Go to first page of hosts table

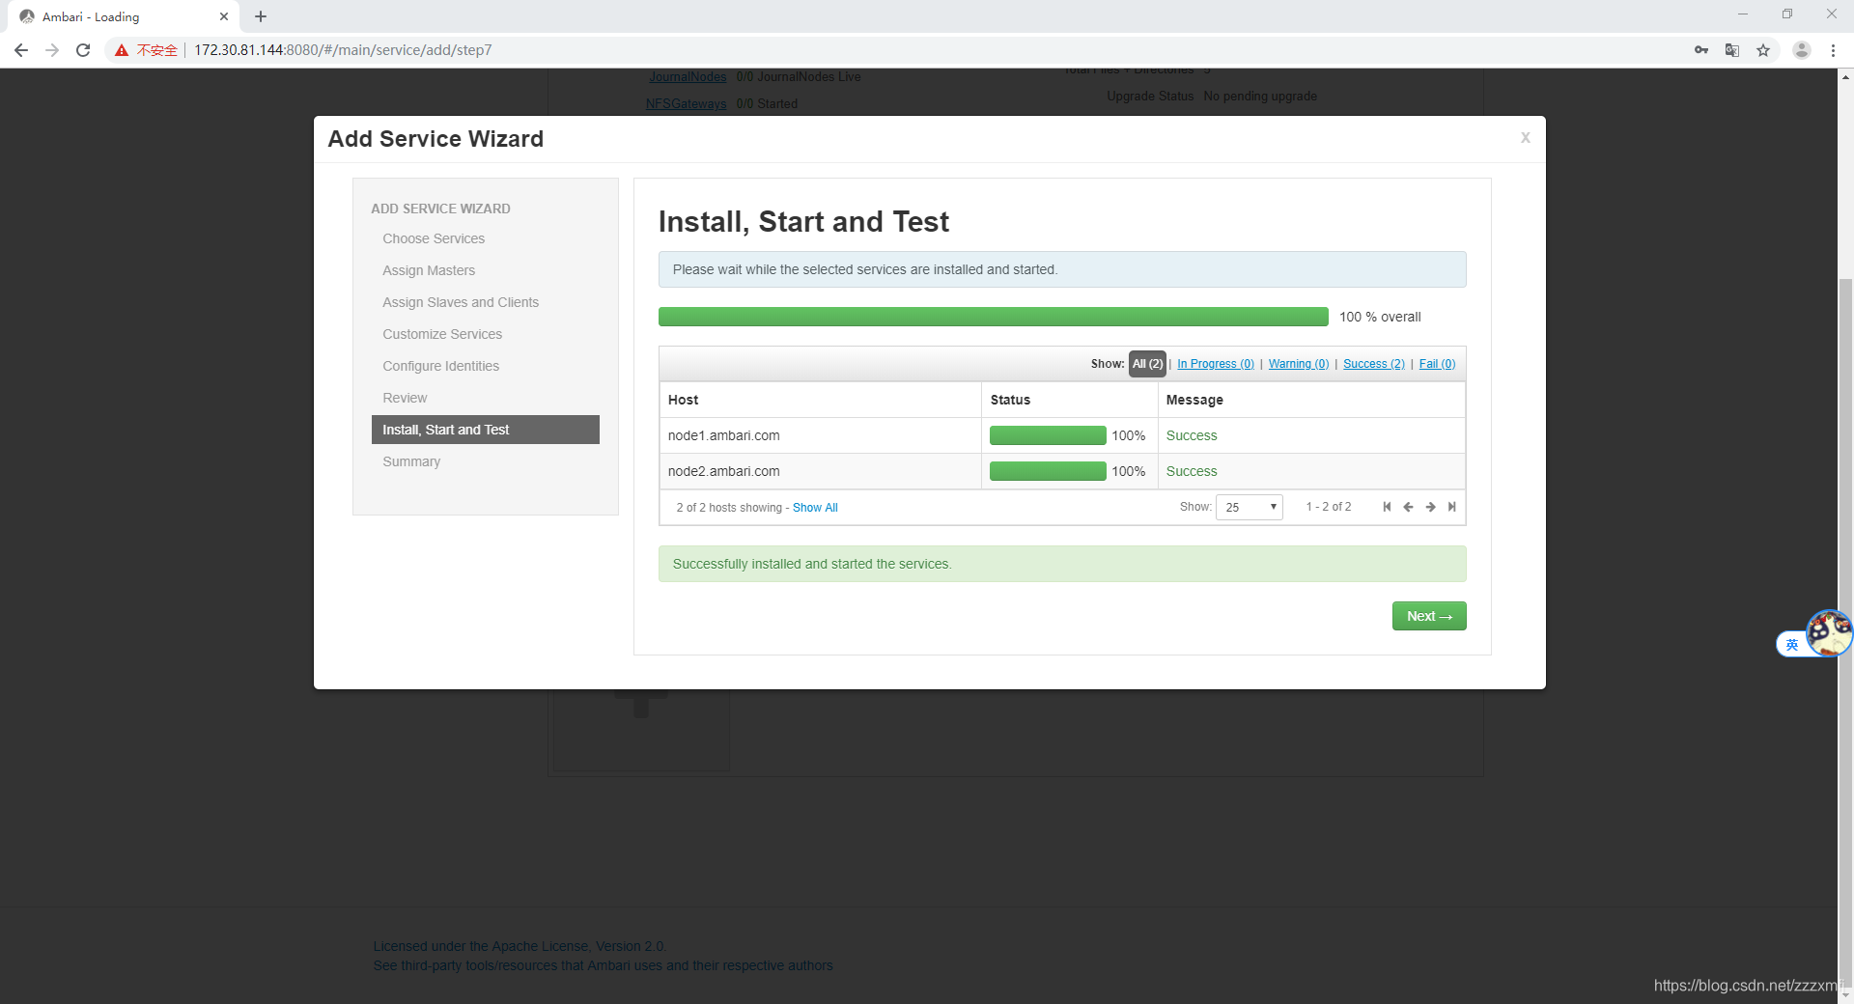click(1387, 507)
